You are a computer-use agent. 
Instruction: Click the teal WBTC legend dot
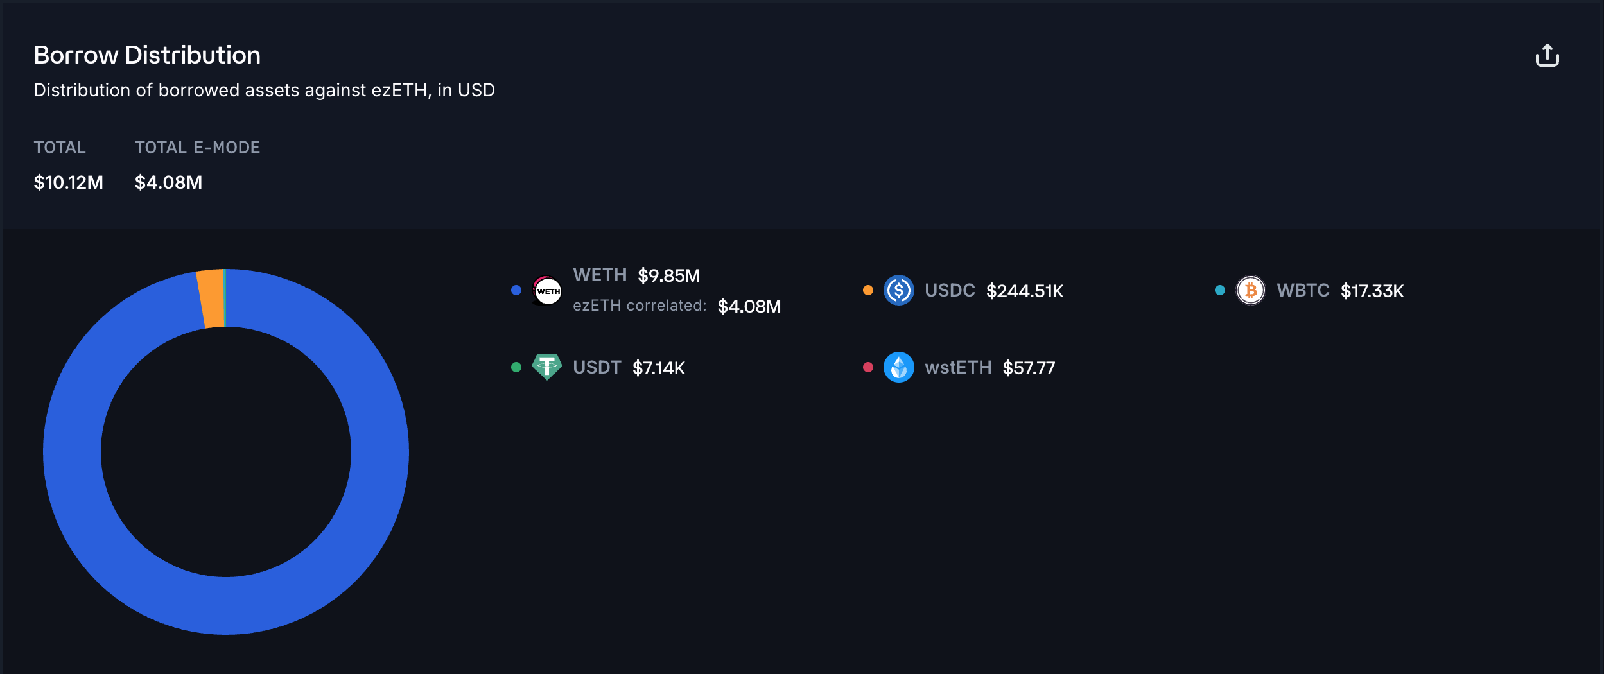[x=1219, y=290]
